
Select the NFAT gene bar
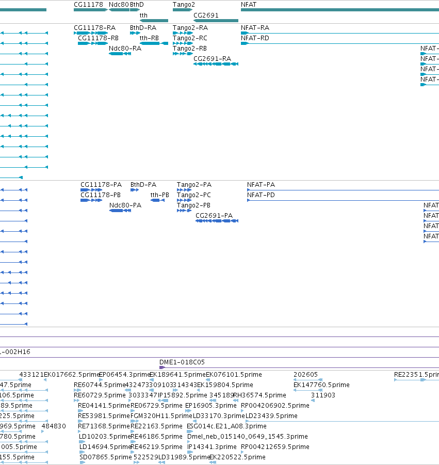tap(340, 10)
